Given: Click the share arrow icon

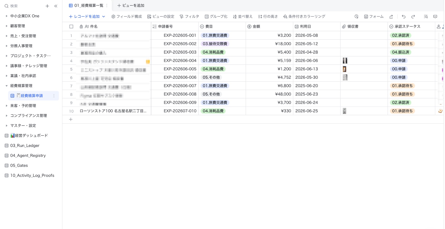Looking at the screenshot, I should 391,17.
